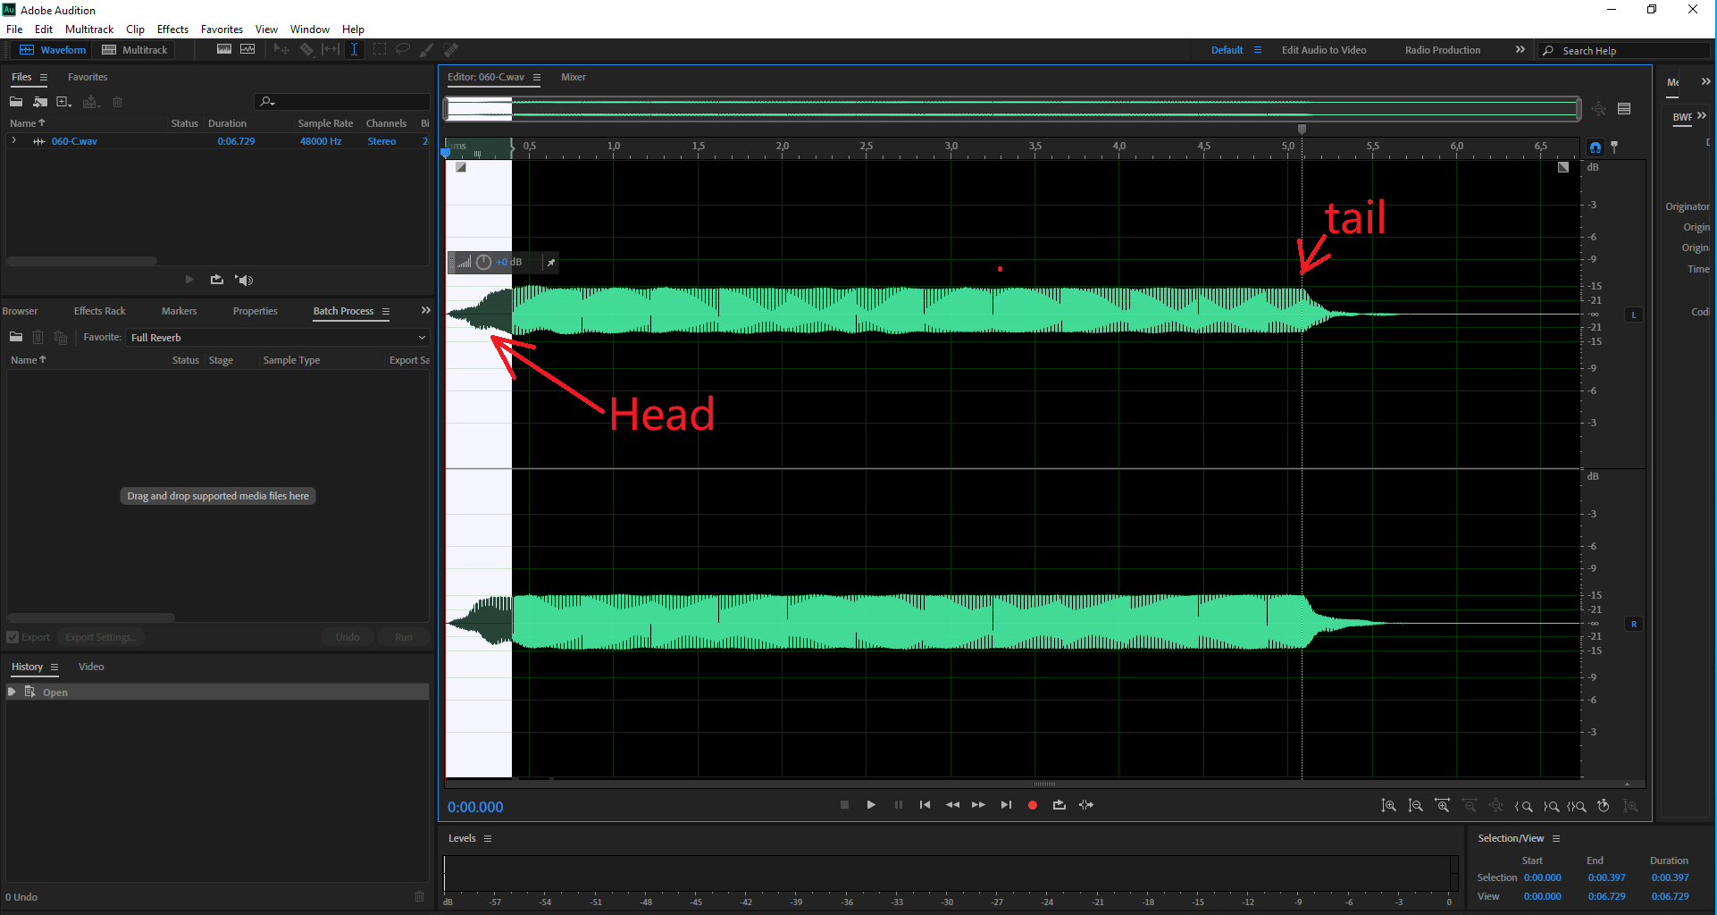Click the Fast Forward transport button

pyautogui.click(x=979, y=805)
